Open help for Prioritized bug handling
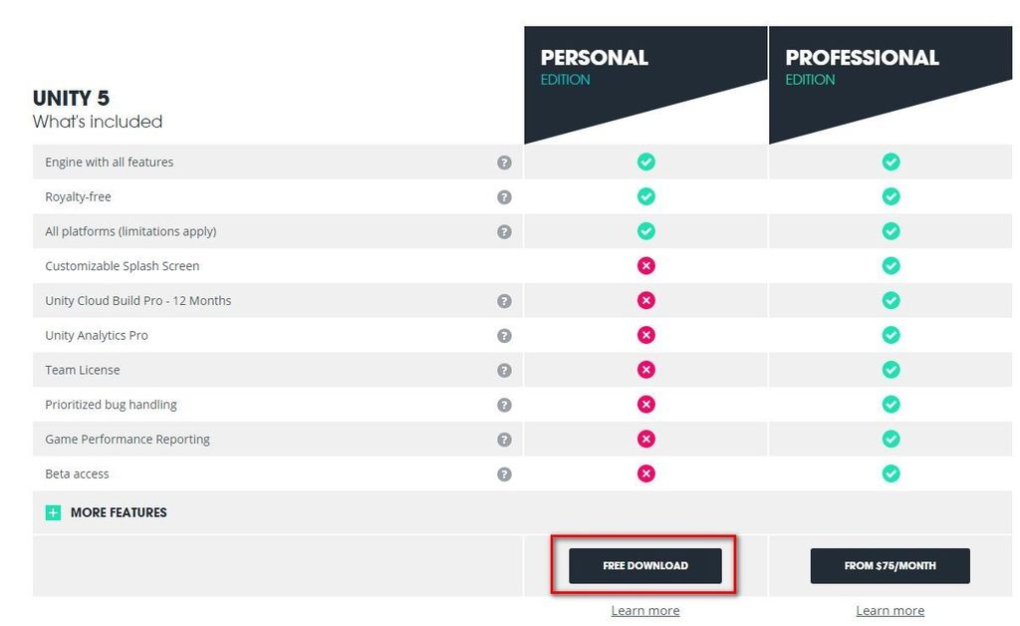The image size is (1020, 626). [x=504, y=405]
